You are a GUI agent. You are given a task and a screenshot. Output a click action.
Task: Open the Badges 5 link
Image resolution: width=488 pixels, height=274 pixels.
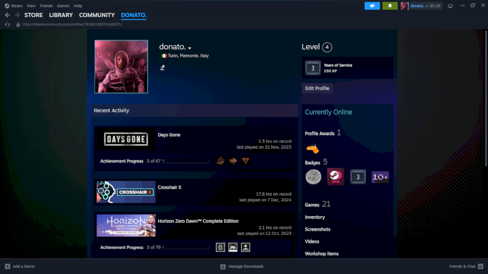[316, 162]
